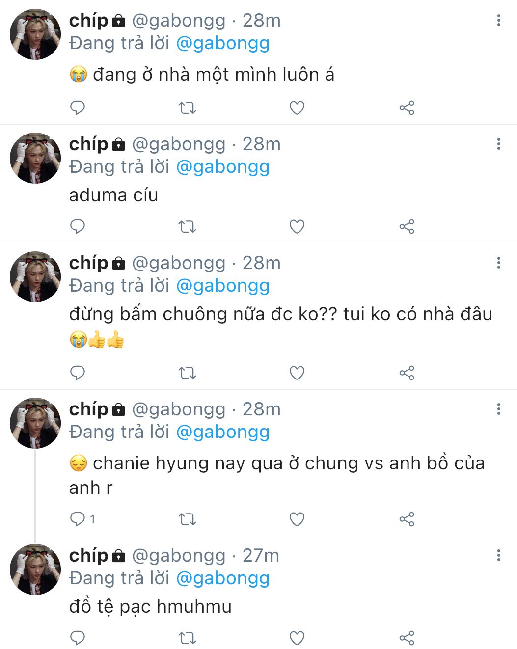517x649 pixels.
Task: Open more options on "đồ tệ pạc" tweet
Action: tap(499, 555)
